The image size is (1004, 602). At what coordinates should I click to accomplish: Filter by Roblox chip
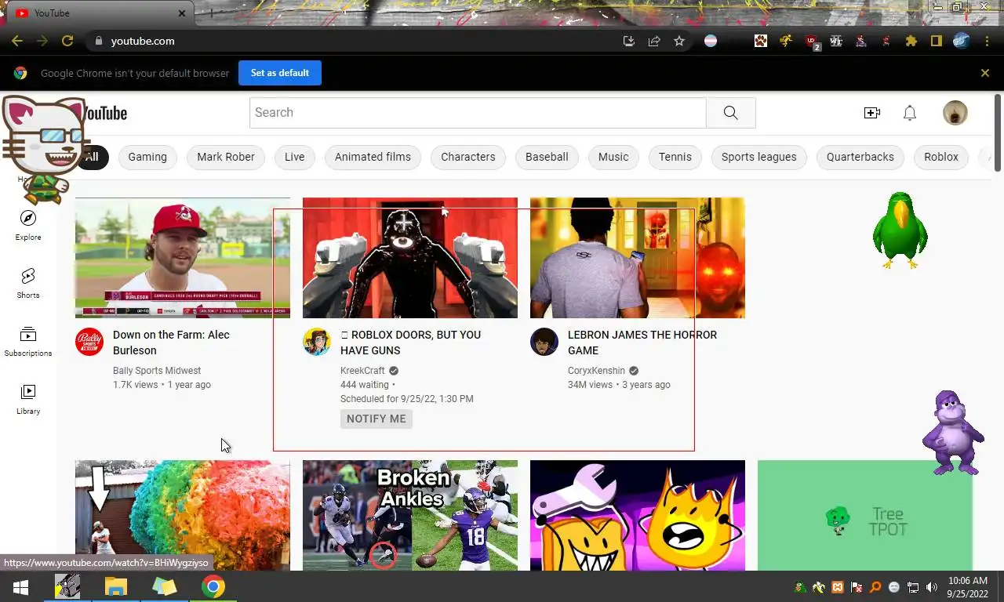pyautogui.click(x=941, y=157)
